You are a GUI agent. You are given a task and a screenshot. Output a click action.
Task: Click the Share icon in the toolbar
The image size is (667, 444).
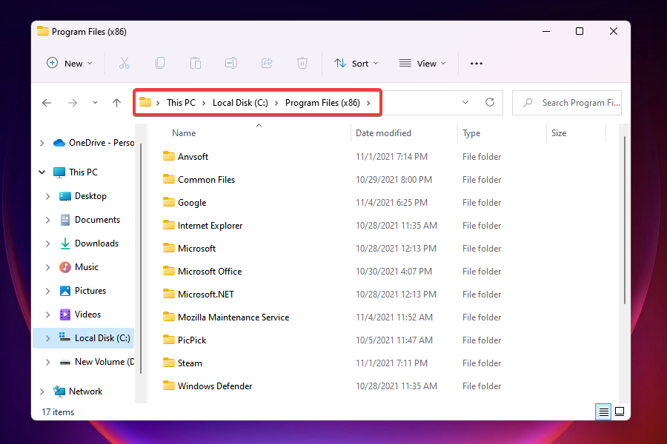click(x=267, y=63)
